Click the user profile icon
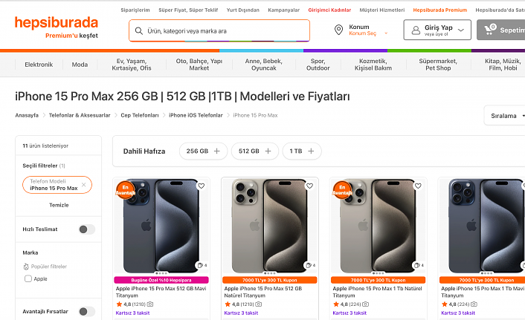Image resolution: width=525 pixels, height=320 pixels. pyautogui.click(x=416, y=30)
